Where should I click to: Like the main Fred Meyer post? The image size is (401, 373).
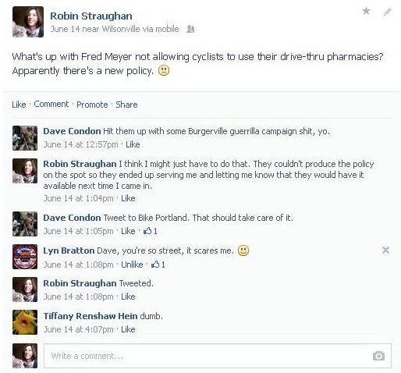pos(19,105)
